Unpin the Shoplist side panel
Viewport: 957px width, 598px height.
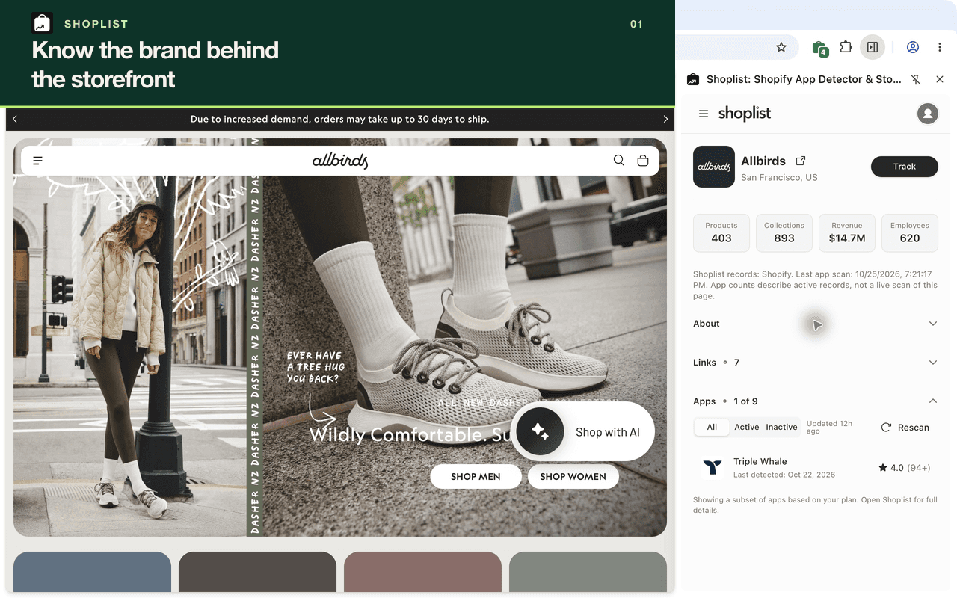[x=916, y=79]
